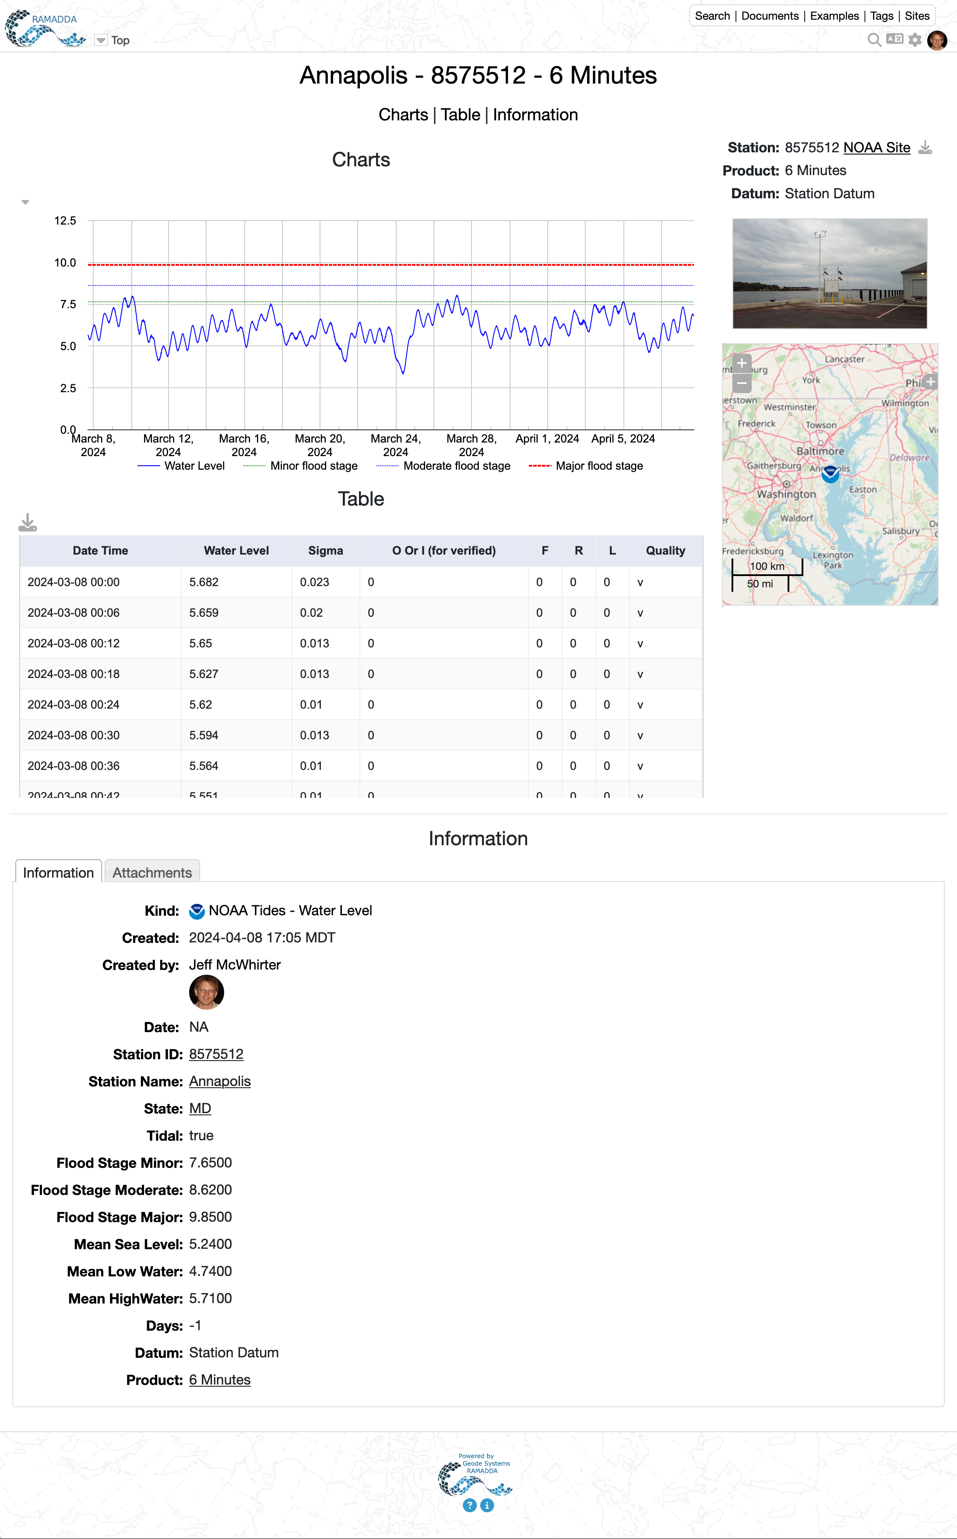Jump to the Table section link

(460, 115)
